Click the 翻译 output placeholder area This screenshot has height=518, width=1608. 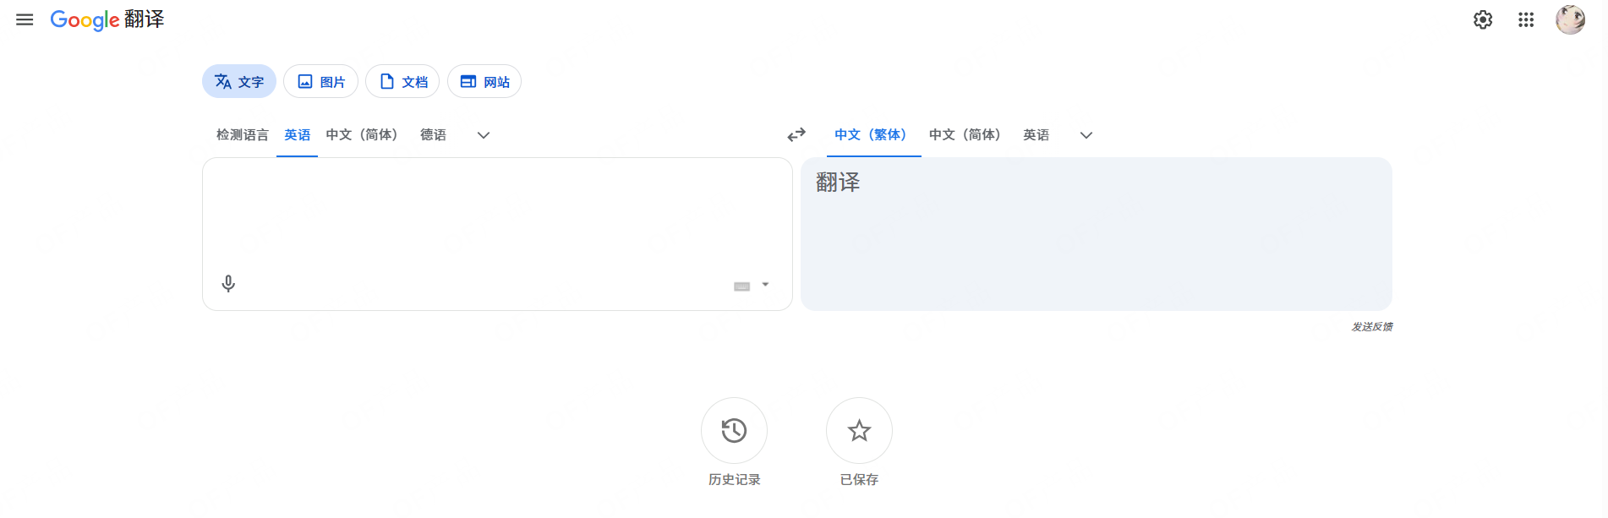tap(1096, 234)
